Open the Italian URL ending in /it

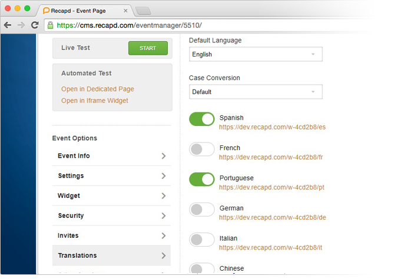pos(271,248)
